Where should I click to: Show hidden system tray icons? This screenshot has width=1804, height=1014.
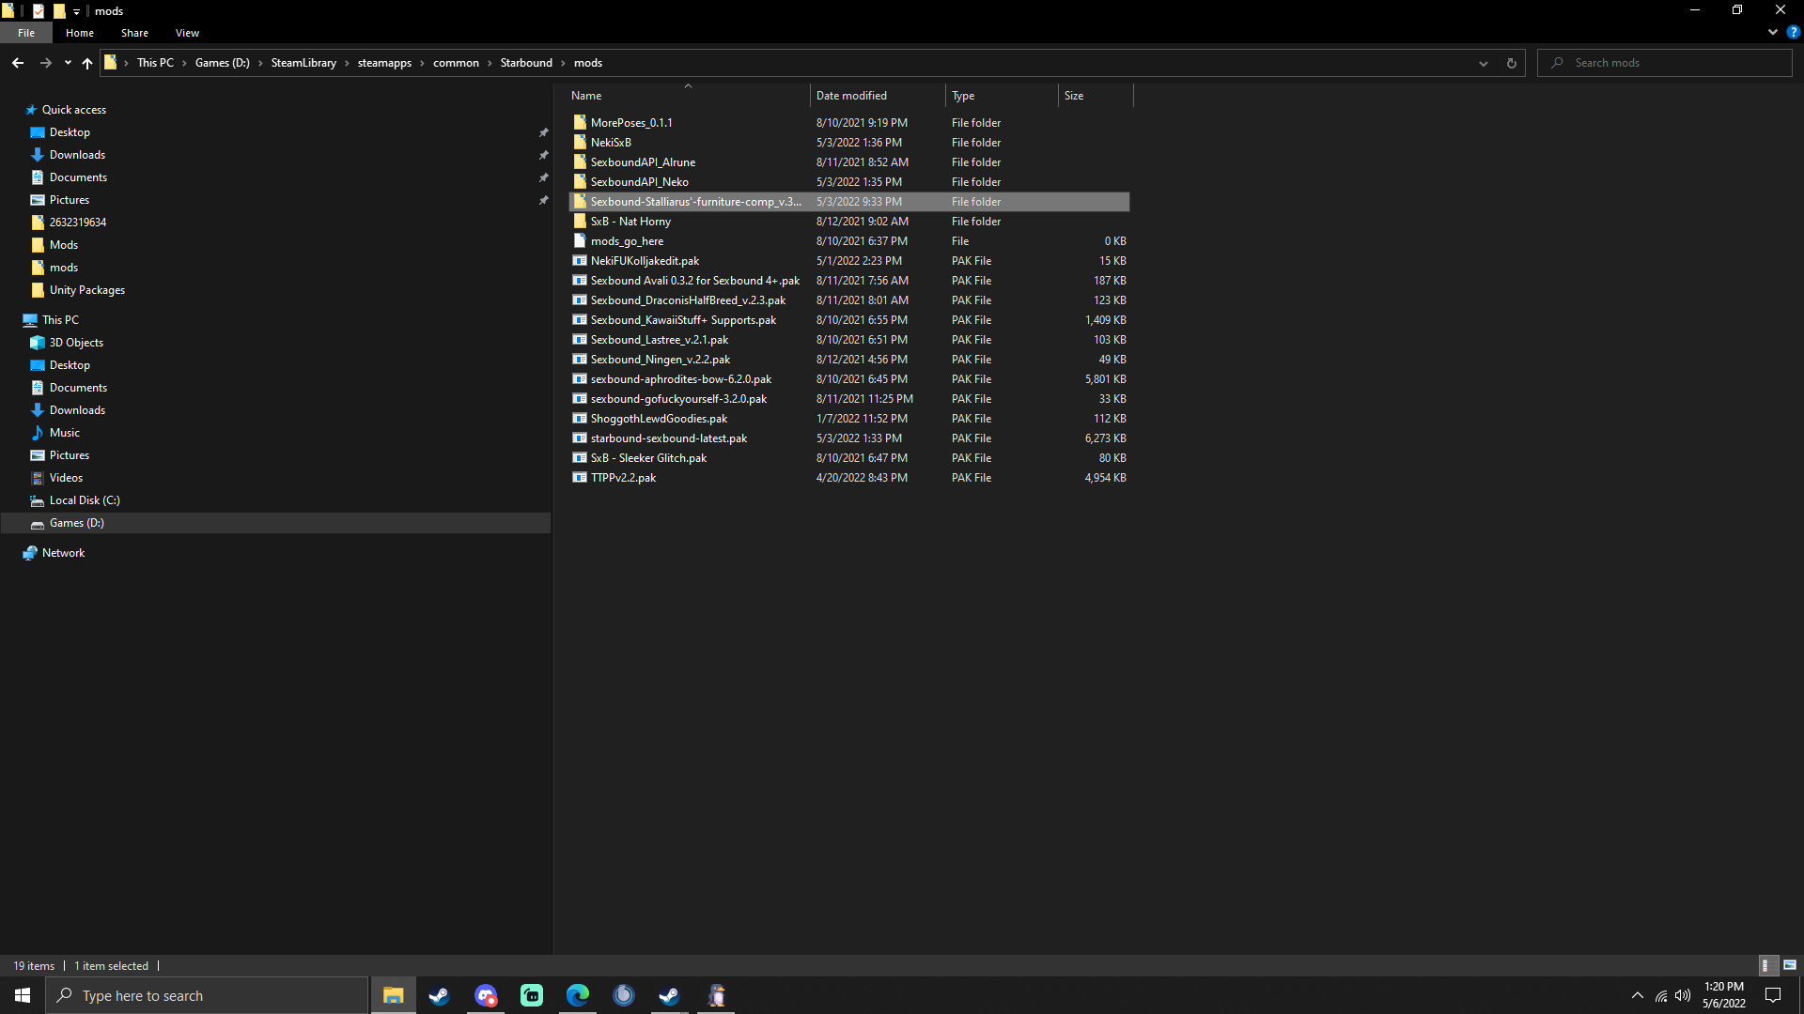click(1638, 995)
